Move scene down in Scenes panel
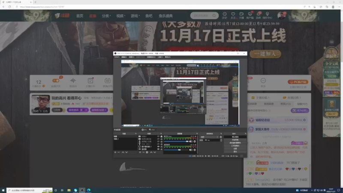This screenshot has height=193, width=343. click(126, 152)
